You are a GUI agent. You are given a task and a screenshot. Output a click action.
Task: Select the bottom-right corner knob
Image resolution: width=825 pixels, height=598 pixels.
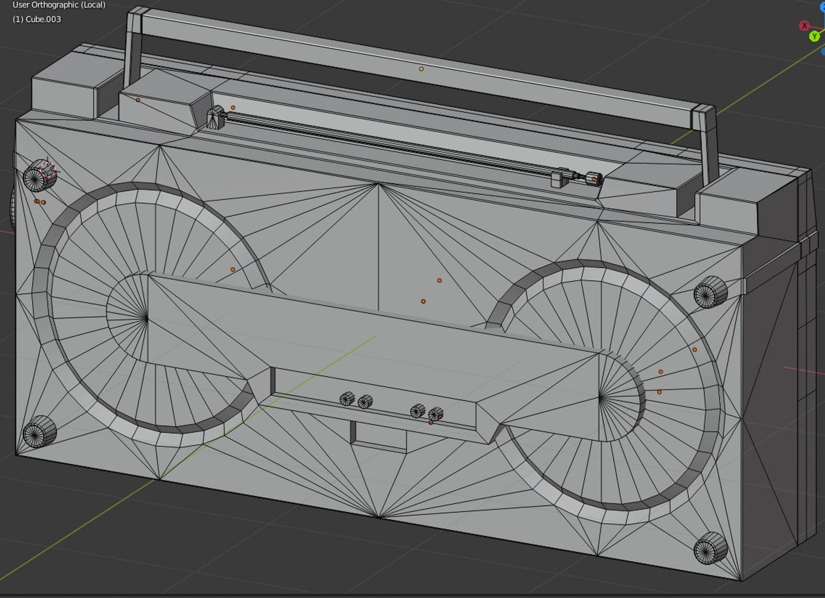(x=710, y=548)
